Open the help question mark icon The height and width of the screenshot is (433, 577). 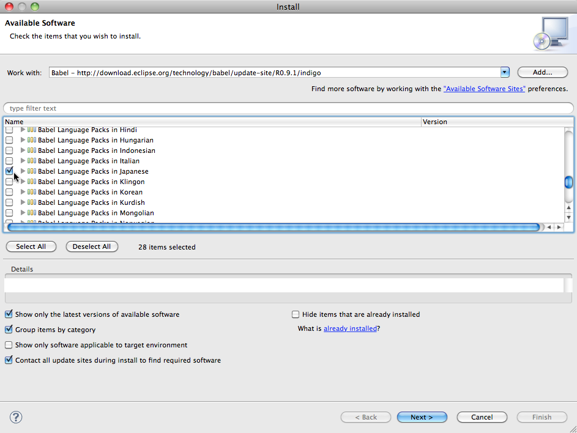[x=16, y=417]
